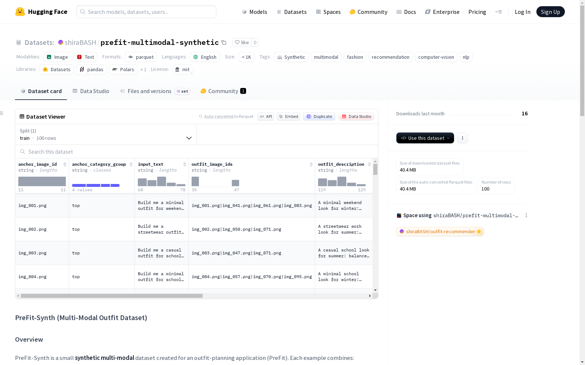The width and height of the screenshot is (585, 365).
Task: Open Enterprise in the top navigation
Action: [x=442, y=12]
